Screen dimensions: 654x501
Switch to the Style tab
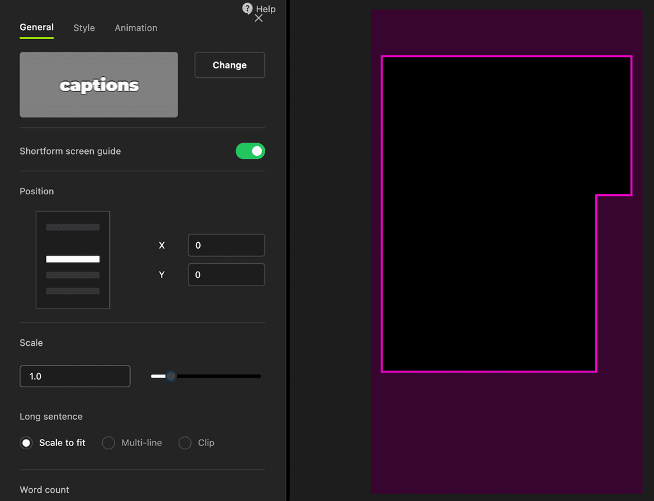pyautogui.click(x=84, y=27)
